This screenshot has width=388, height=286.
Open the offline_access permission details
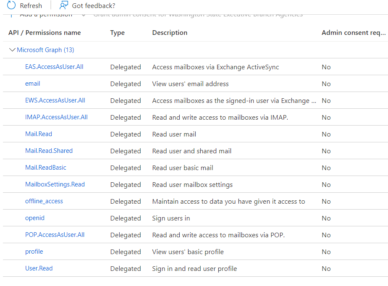(44, 201)
